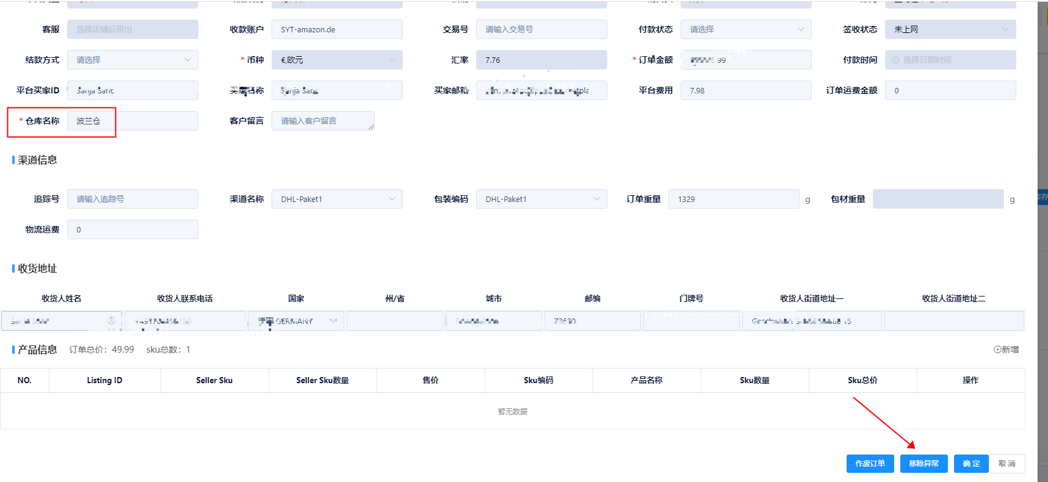This screenshot has height=482, width=1048.
Task: Click the clock icon in 付款时间 field
Action: 895,60
